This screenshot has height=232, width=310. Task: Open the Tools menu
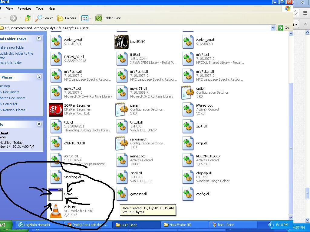pos(40,8)
